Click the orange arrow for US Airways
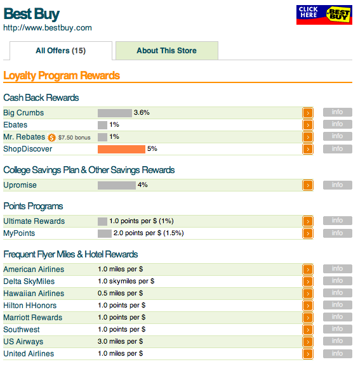 pos(308,342)
